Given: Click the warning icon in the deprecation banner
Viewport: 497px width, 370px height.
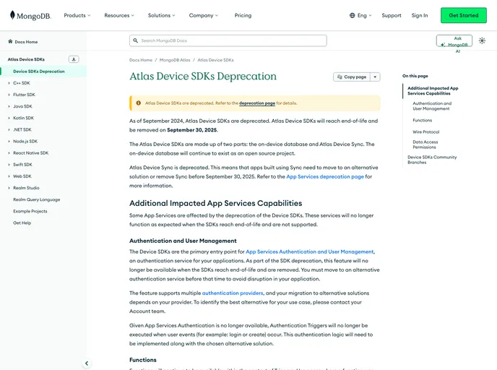Looking at the screenshot, I should (x=138, y=103).
